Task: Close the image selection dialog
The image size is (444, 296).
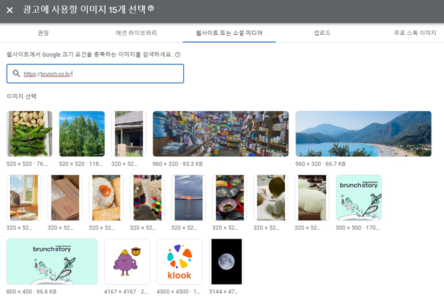Action: (x=10, y=10)
